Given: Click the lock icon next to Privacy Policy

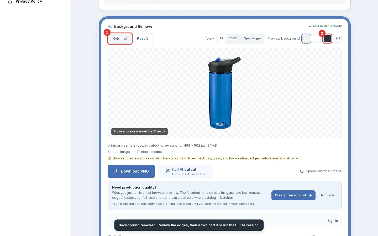Looking at the screenshot, I should [10, 2].
